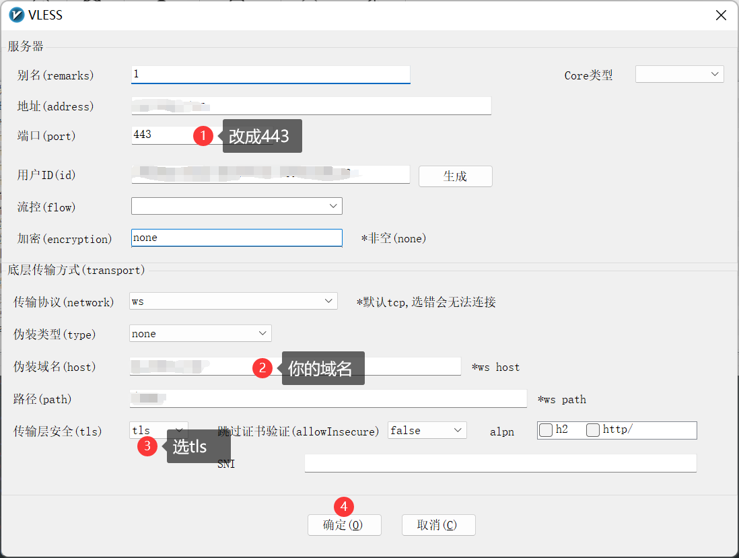Tick the http/ alpn checkbox
Image resolution: width=739 pixels, height=558 pixels.
[x=593, y=430]
